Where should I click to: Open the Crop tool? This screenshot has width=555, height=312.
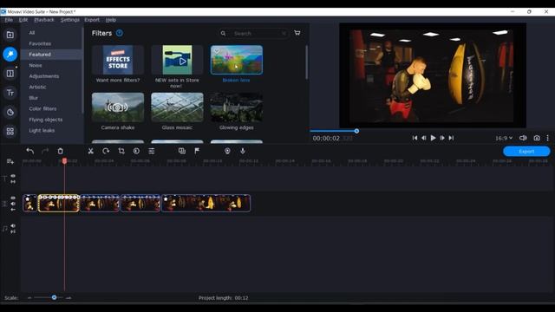point(121,151)
